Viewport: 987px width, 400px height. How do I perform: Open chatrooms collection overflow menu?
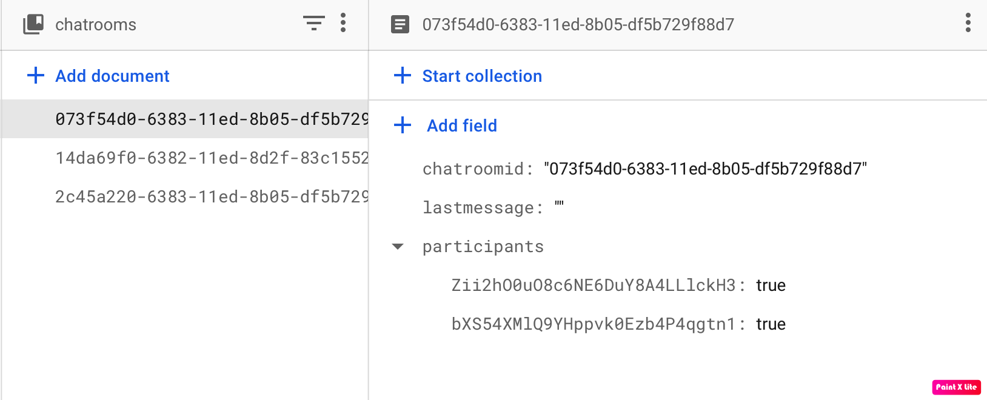(x=343, y=23)
